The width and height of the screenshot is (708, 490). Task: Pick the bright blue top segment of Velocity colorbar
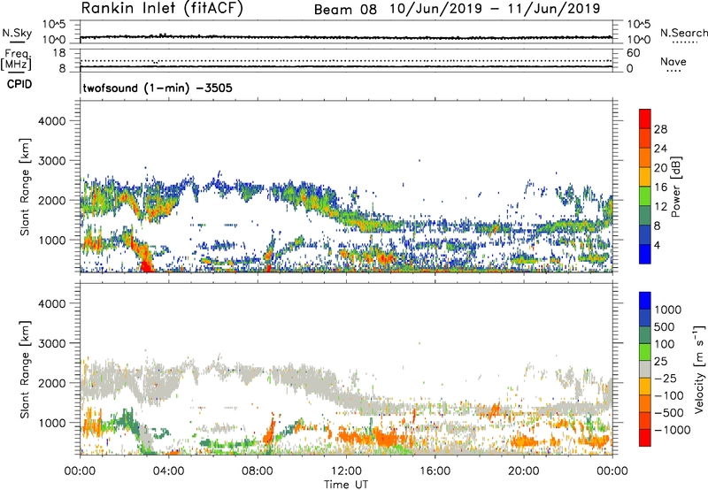pos(645,301)
